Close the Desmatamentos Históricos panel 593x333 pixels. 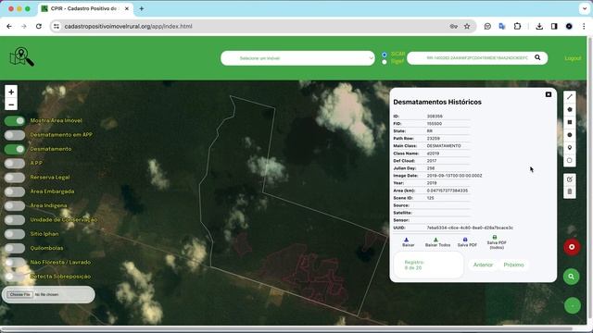[549, 94]
